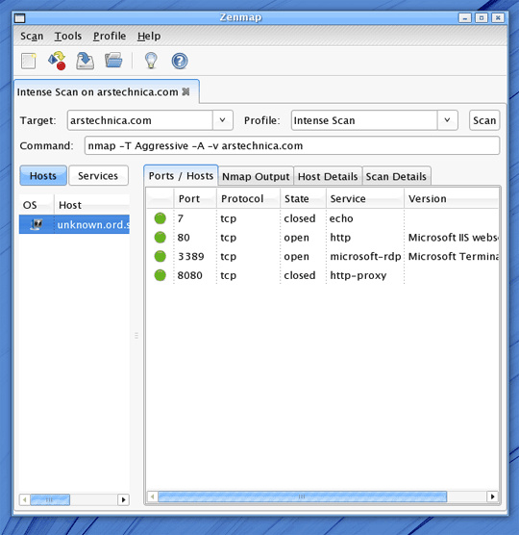Click the New Scan toolbar icon
Screen dimensions: 519x535
click(x=29, y=61)
